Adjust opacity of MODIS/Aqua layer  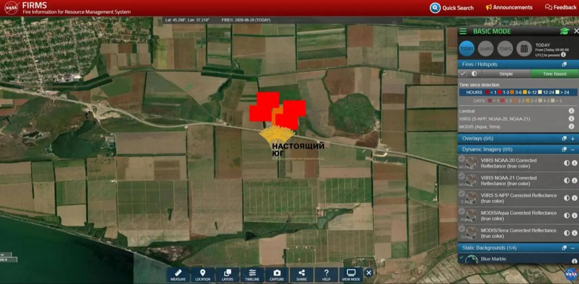(x=567, y=216)
